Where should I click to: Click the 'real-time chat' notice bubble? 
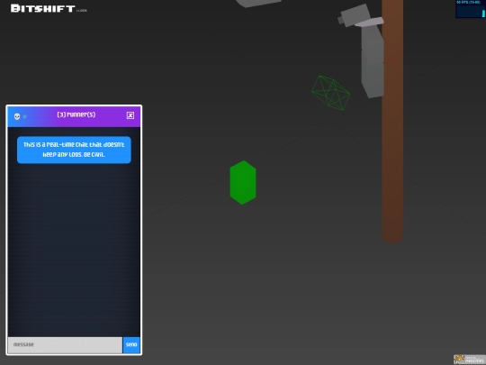coord(74,150)
